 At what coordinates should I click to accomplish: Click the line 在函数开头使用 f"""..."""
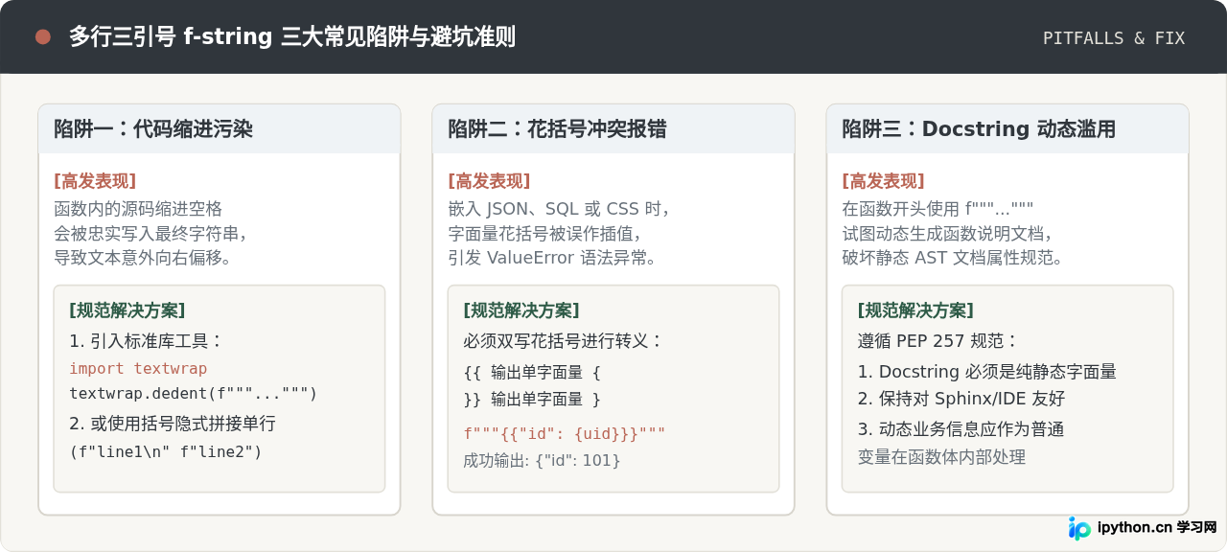(938, 209)
